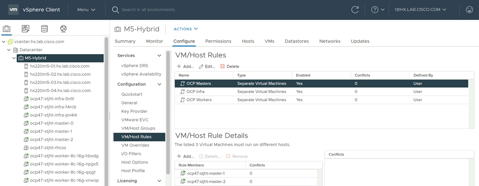
Task: Click the search magnifier icon
Action: [x=115, y=10]
